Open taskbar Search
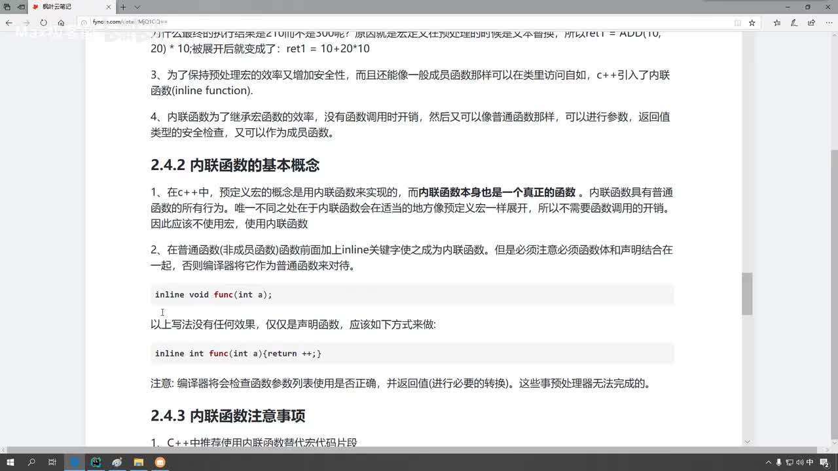This screenshot has height=471, width=838. click(31, 462)
